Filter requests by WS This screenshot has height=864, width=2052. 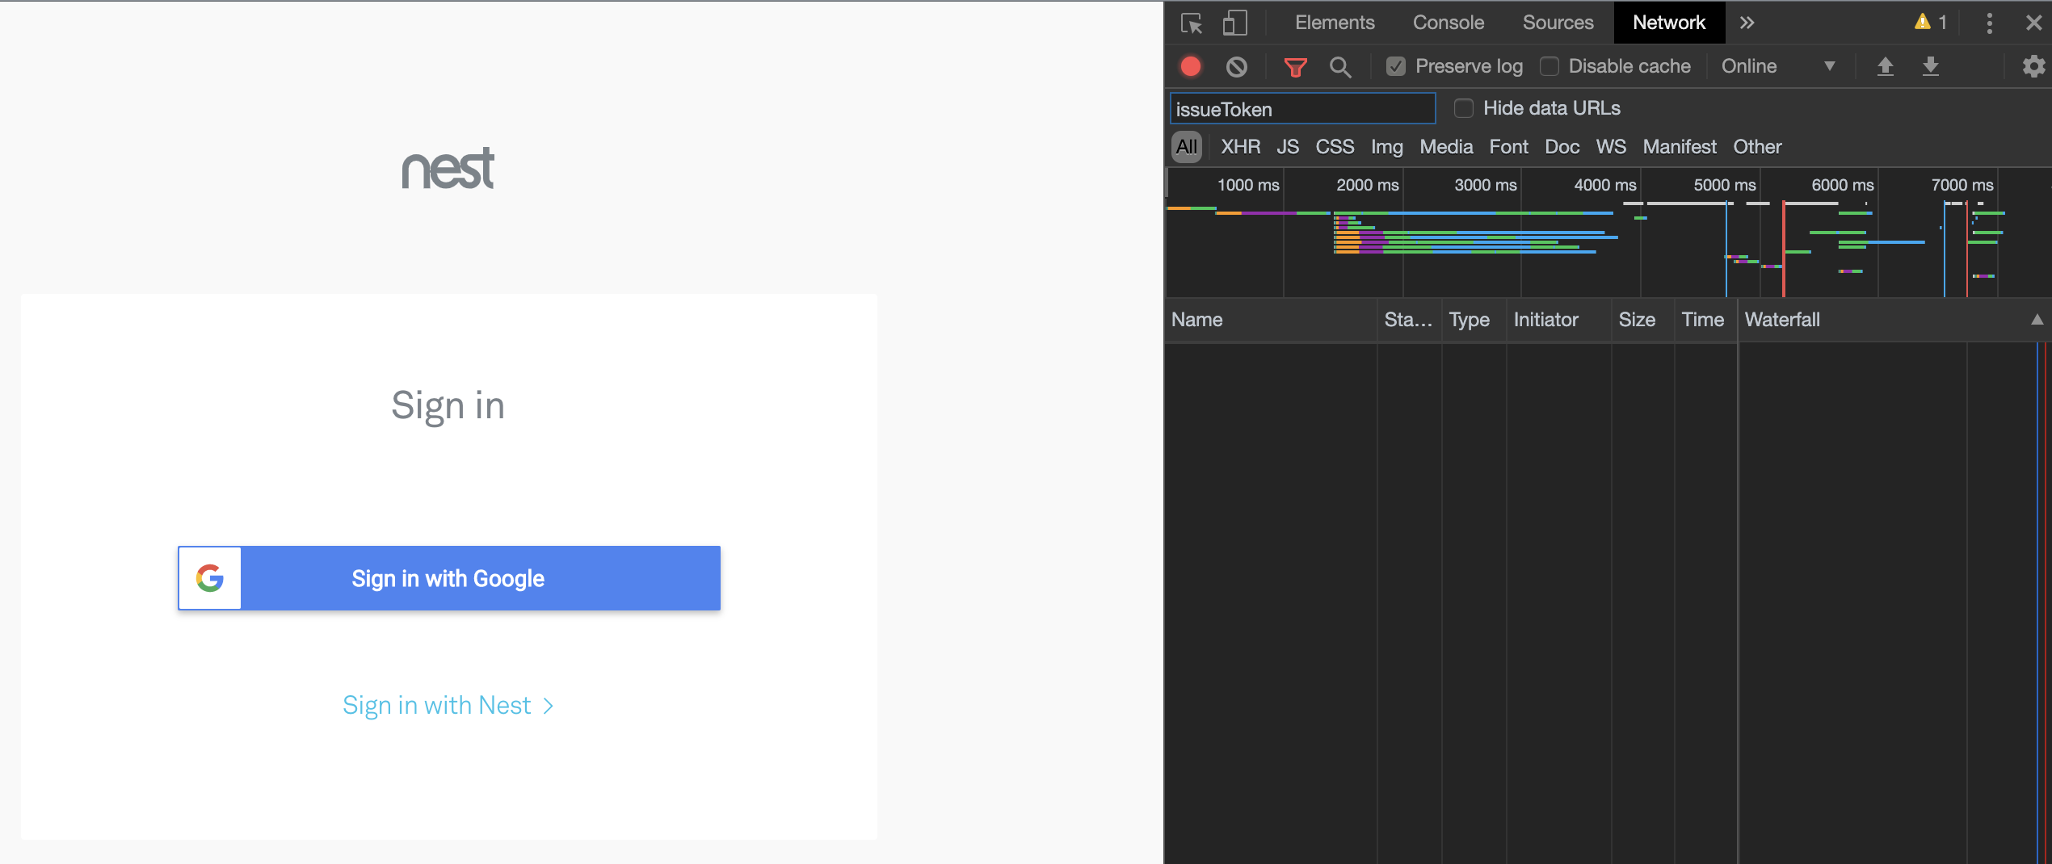[x=1611, y=147]
